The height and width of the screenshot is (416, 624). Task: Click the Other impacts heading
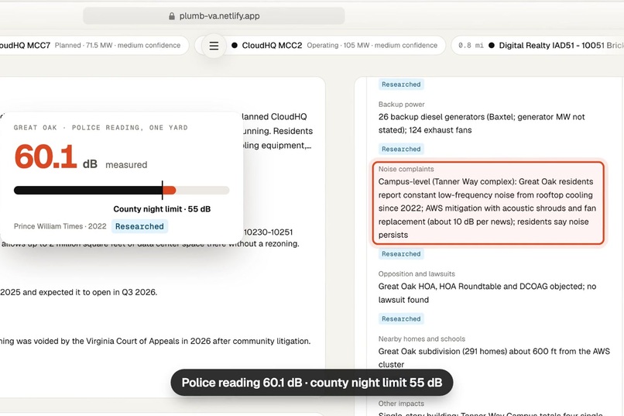[401, 404]
